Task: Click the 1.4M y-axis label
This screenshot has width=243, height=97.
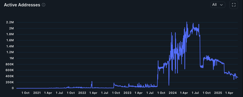Action: click(x=10, y=47)
